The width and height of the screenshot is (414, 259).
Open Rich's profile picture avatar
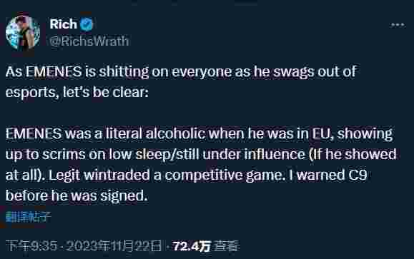click(23, 33)
